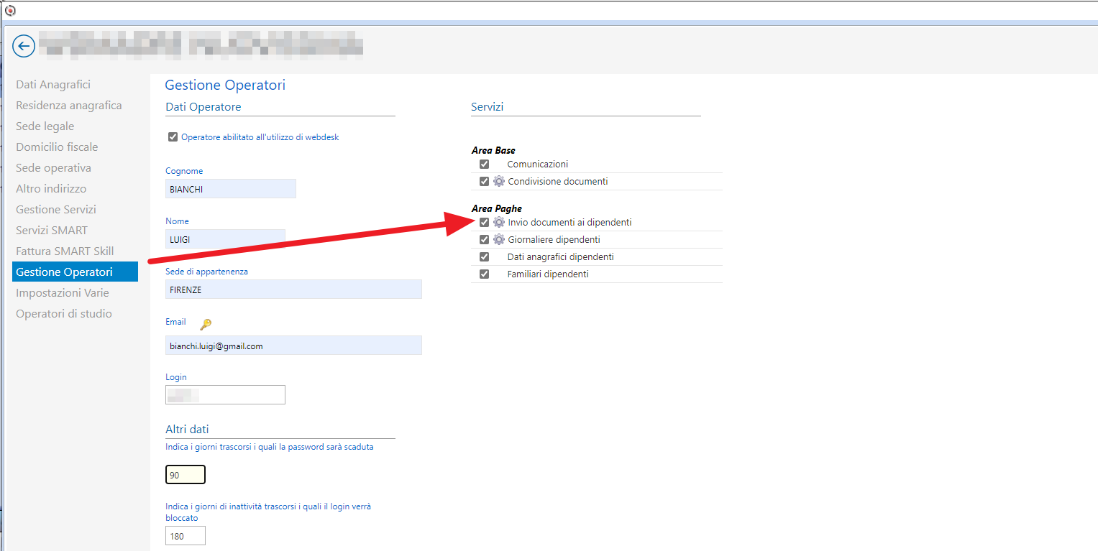This screenshot has width=1098, height=551.
Task: Click the Condivisione documenti label
Action: click(558, 182)
